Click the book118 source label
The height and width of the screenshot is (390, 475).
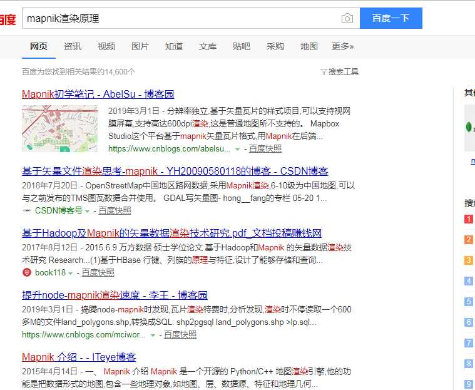tap(50, 273)
